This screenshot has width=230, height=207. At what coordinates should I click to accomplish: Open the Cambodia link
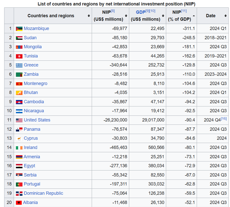(x=34, y=102)
